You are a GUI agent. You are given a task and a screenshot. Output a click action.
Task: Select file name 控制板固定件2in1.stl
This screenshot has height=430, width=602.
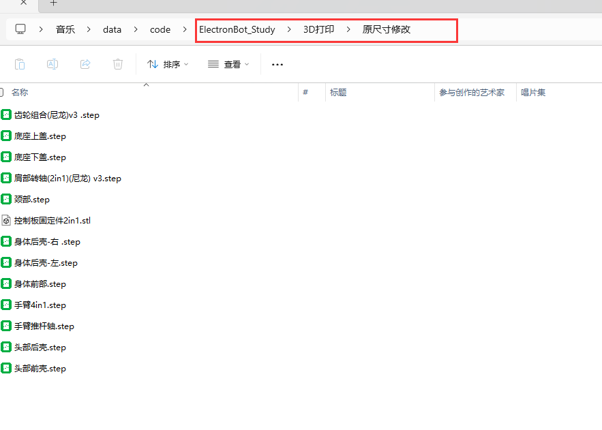52,221
